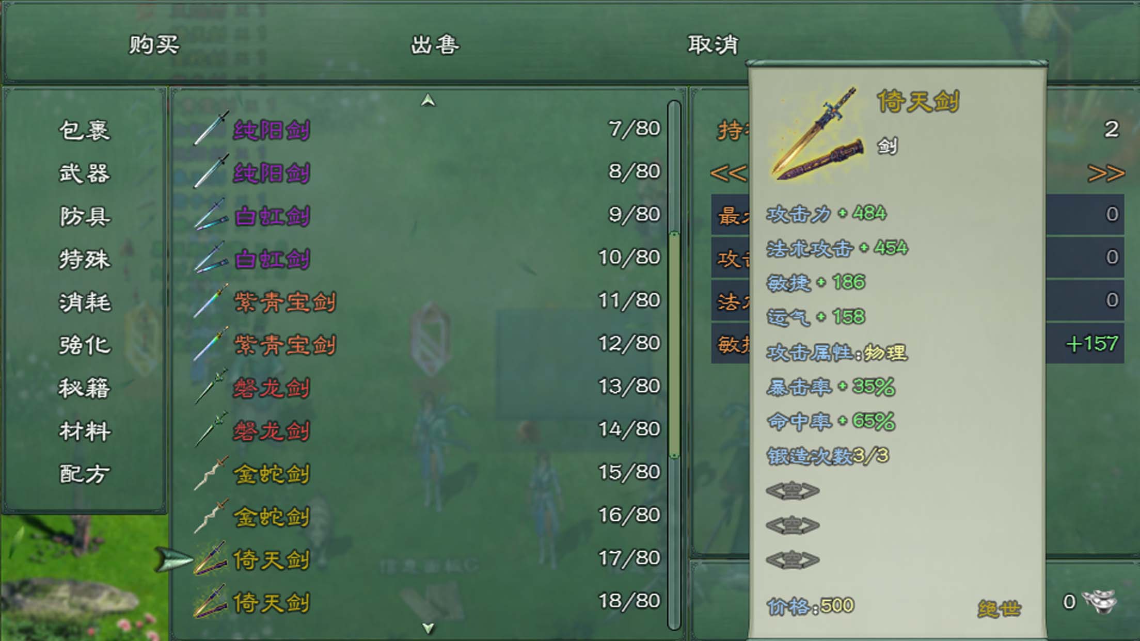1140x641 pixels.
Task: Click the item list scrollbar thumb
Action: pyautogui.click(x=674, y=345)
